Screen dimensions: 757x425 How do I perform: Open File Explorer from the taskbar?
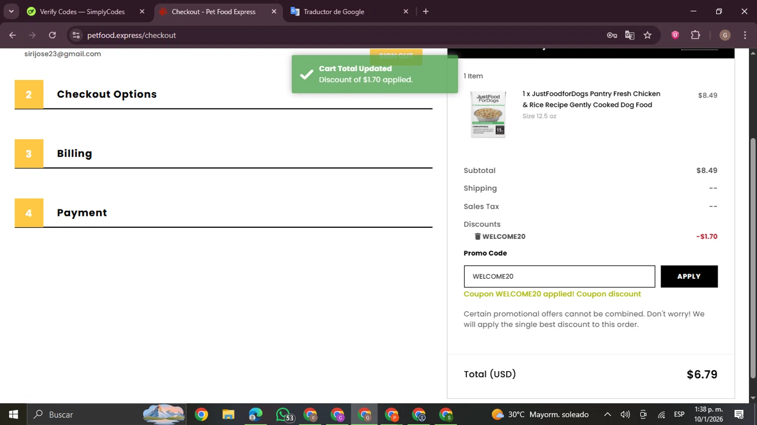click(x=229, y=414)
